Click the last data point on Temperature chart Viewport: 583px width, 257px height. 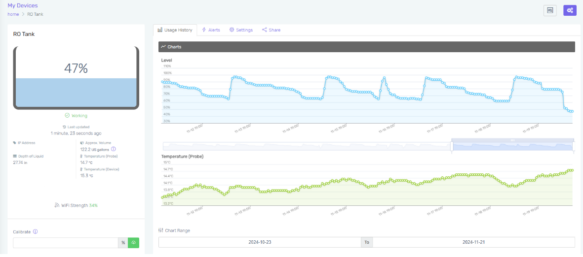click(x=573, y=170)
